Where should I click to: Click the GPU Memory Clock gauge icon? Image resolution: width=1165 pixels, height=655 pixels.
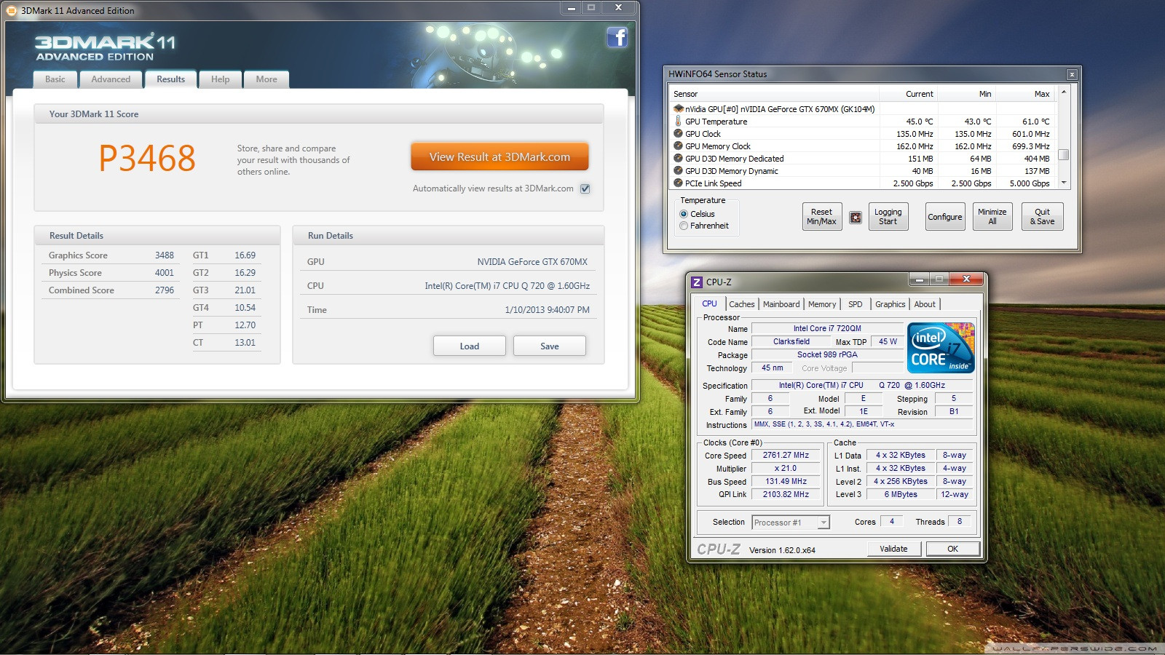[x=679, y=146]
